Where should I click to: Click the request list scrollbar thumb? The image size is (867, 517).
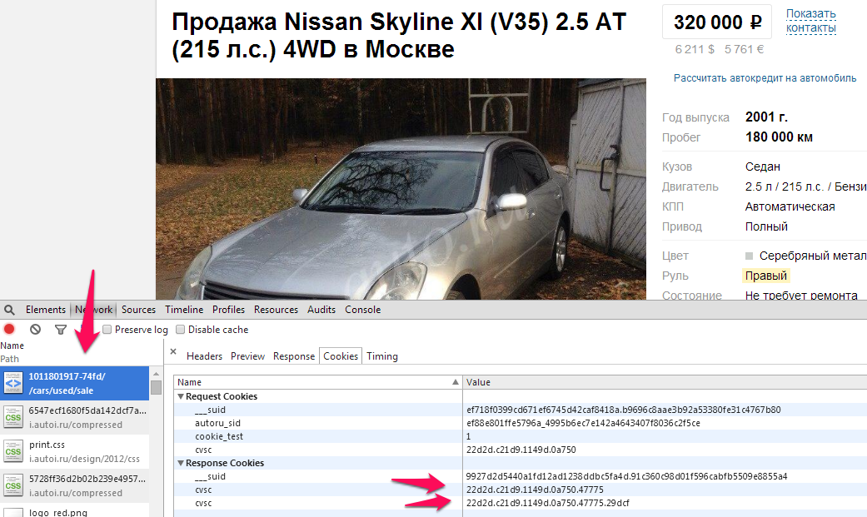[x=157, y=387]
